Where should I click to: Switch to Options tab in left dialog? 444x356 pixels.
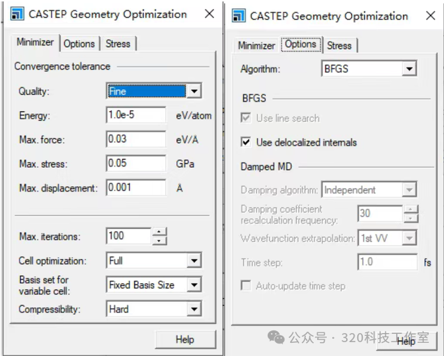pos(79,44)
